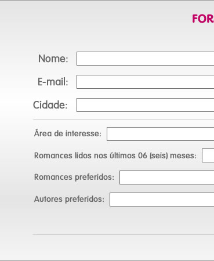Click the bottom border of the form panel

pos(107,260)
